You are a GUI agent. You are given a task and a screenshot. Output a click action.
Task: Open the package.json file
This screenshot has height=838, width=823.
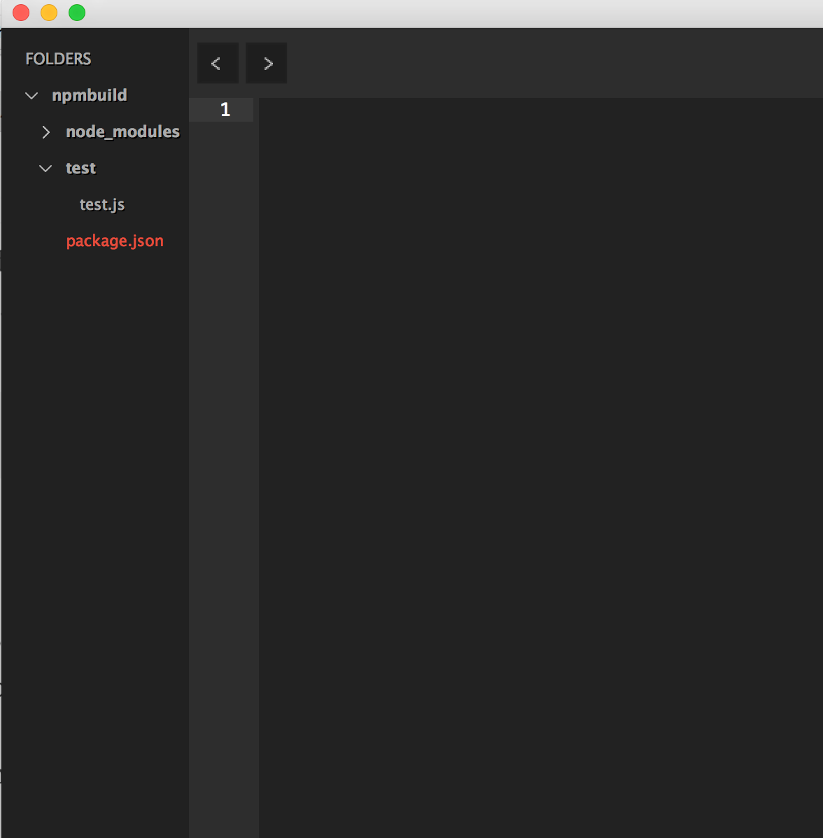coord(115,241)
